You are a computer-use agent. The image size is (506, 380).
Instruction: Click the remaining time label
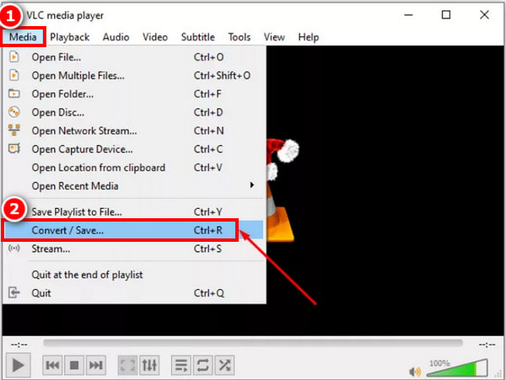(487, 345)
